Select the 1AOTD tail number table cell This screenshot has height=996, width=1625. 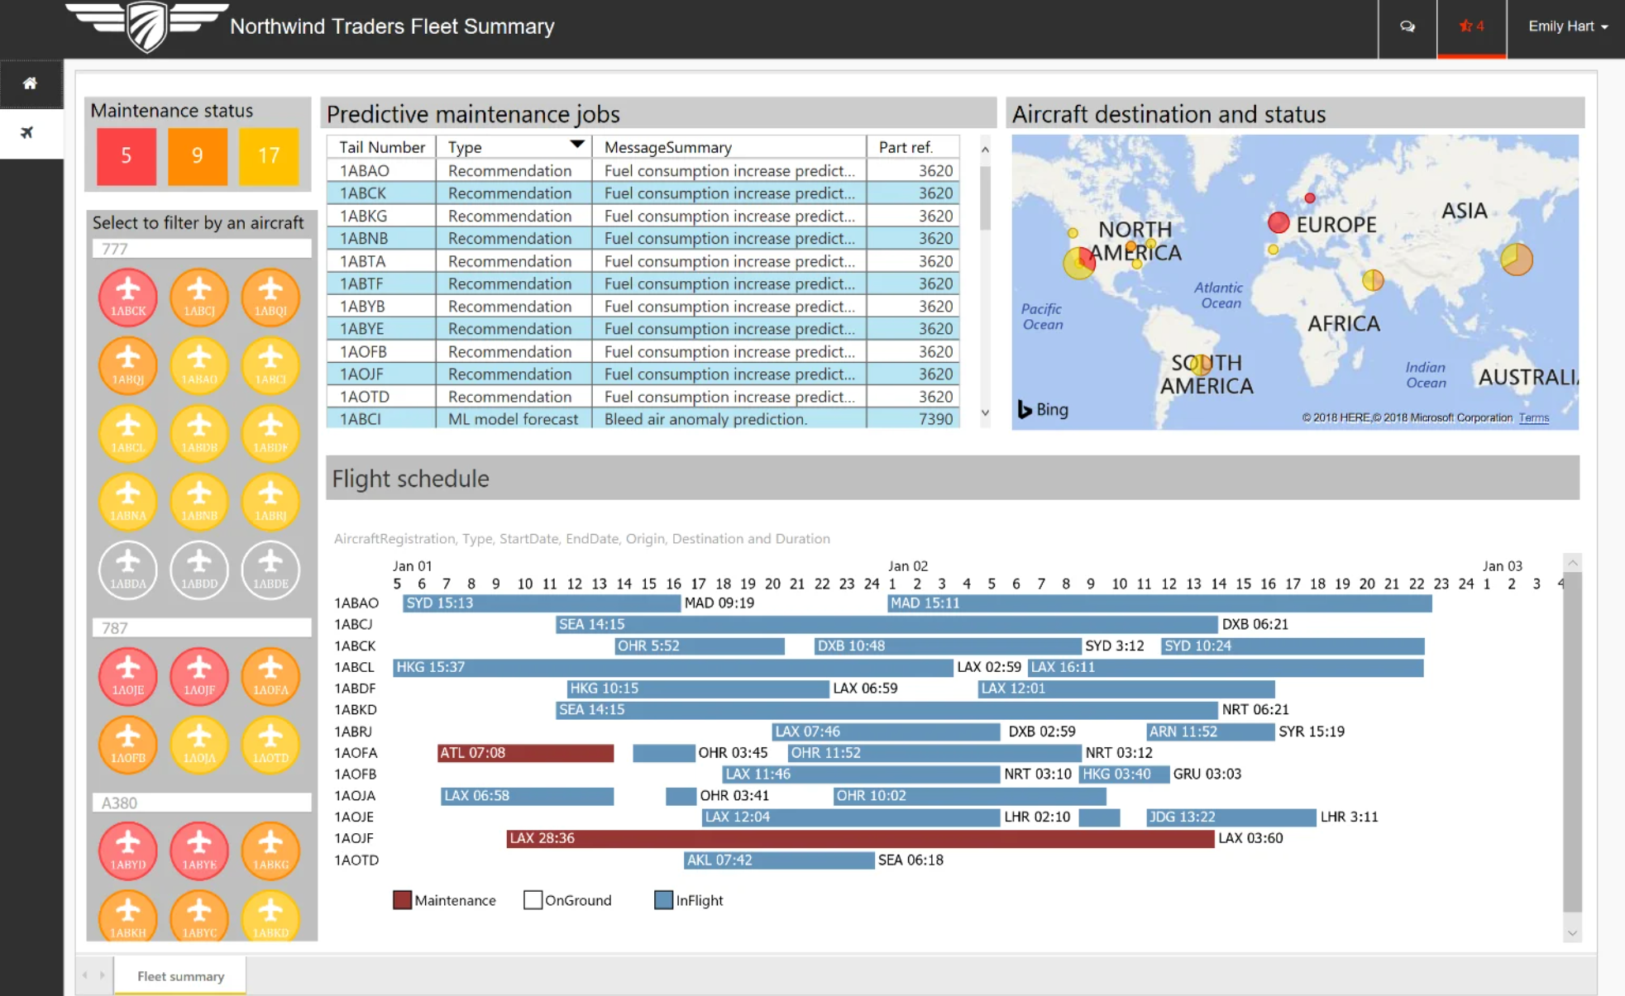point(381,397)
